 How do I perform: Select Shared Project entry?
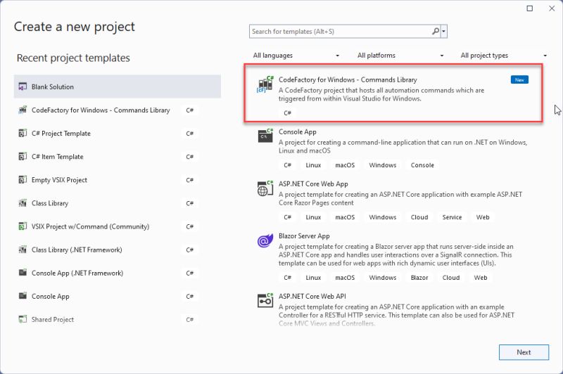pyautogui.click(x=118, y=319)
